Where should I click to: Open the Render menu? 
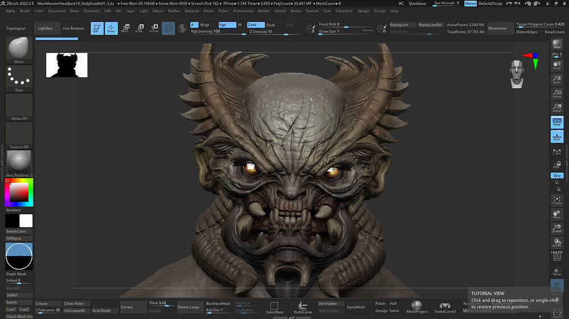click(x=264, y=11)
